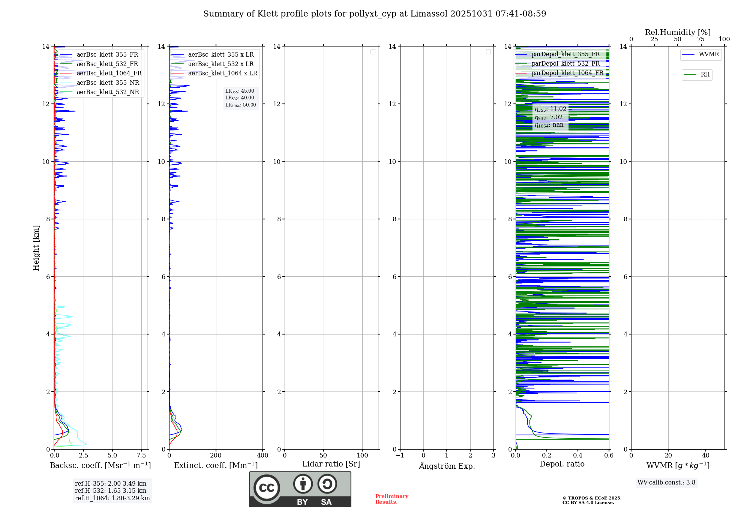The image size is (750, 510).
Task: Click the BY attribution person icon
Action: coord(303,484)
